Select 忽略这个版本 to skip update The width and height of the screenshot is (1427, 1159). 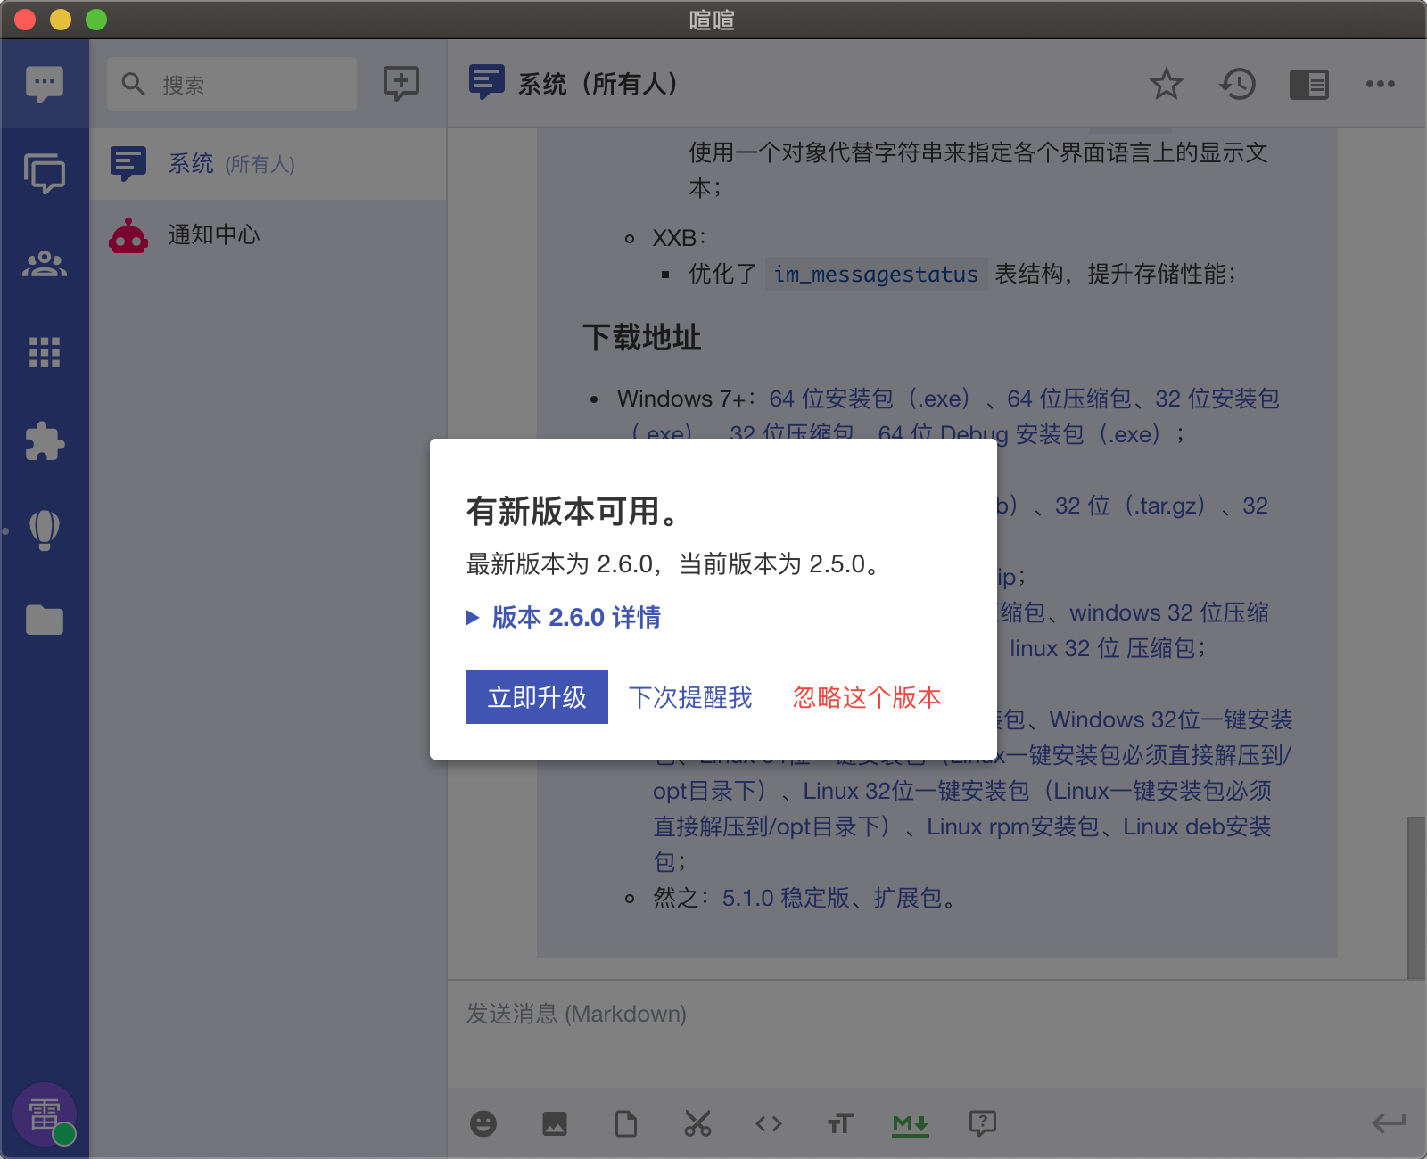tap(866, 697)
